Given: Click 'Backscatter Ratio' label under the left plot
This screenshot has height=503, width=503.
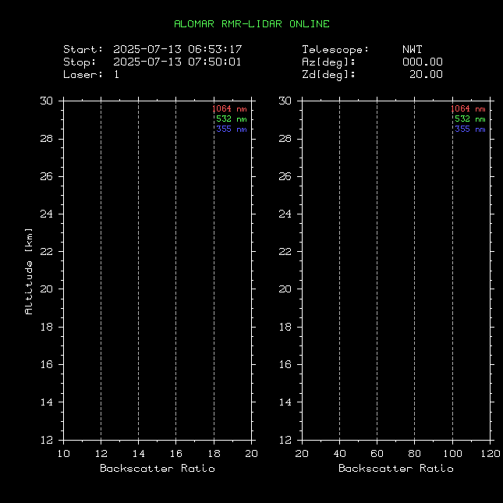Looking at the screenshot, I should 158,469.
